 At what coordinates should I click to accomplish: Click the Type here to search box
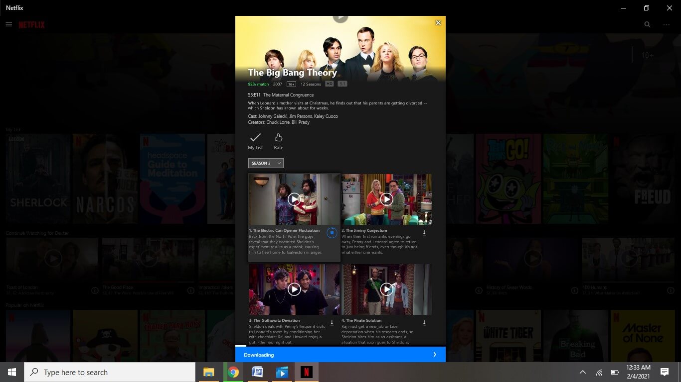pyautogui.click(x=110, y=372)
